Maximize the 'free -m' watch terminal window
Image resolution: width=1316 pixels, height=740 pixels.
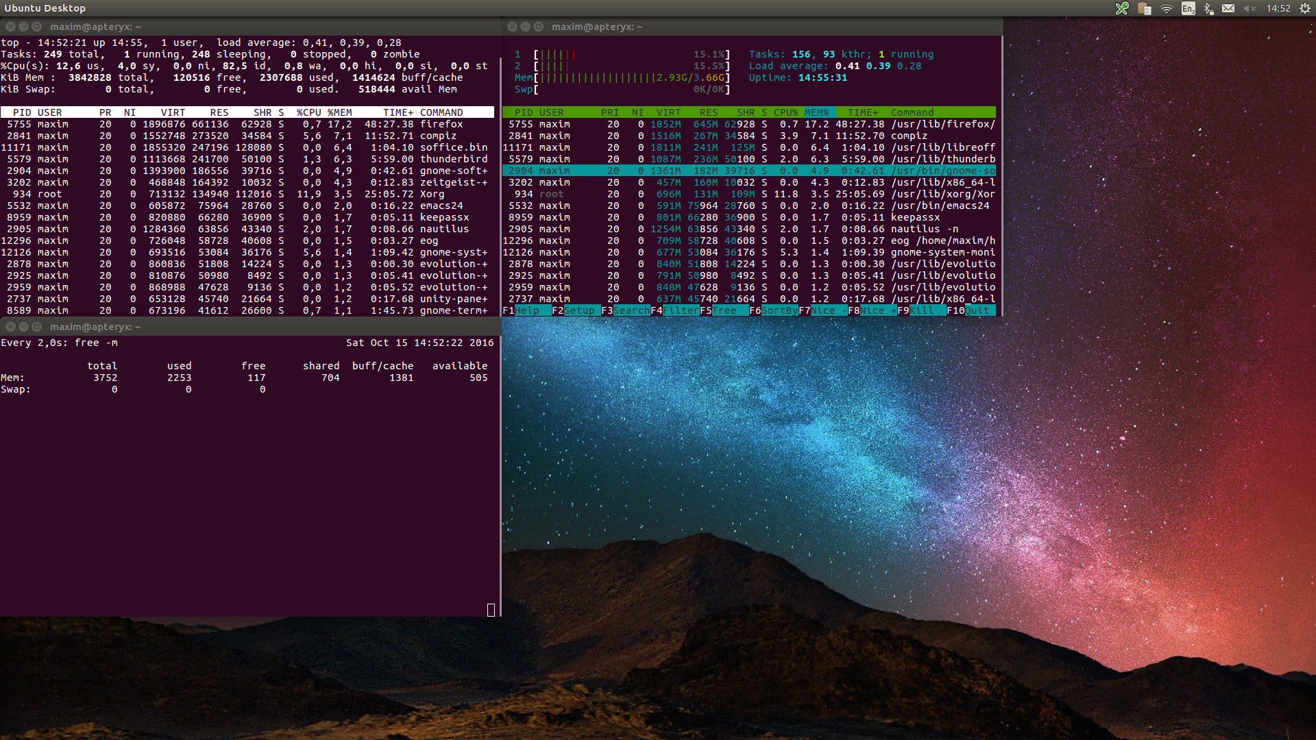click(x=36, y=327)
